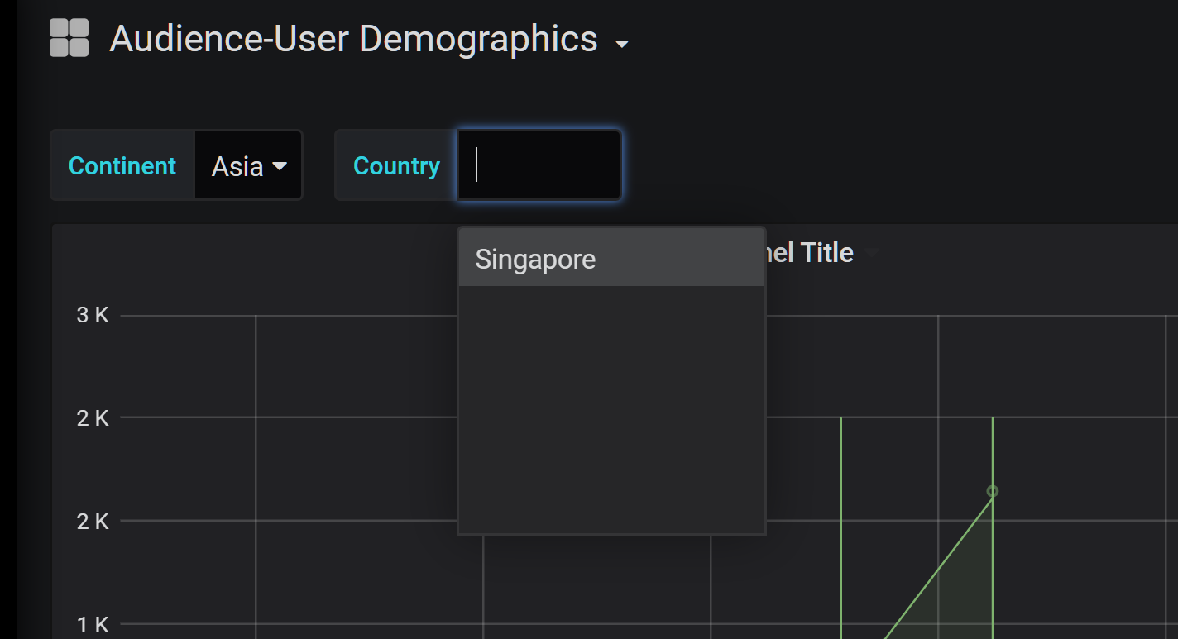The image size is (1178, 639).
Task: Click the text cursor area in Country box
Action: coord(478,165)
